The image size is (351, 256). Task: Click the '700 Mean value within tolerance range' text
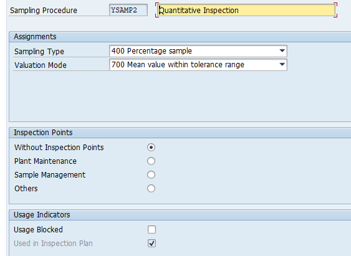point(178,65)
